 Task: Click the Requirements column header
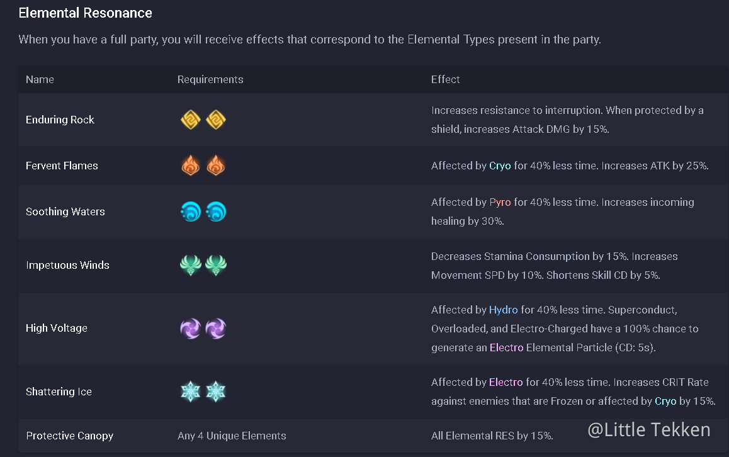tap(210, 79)
